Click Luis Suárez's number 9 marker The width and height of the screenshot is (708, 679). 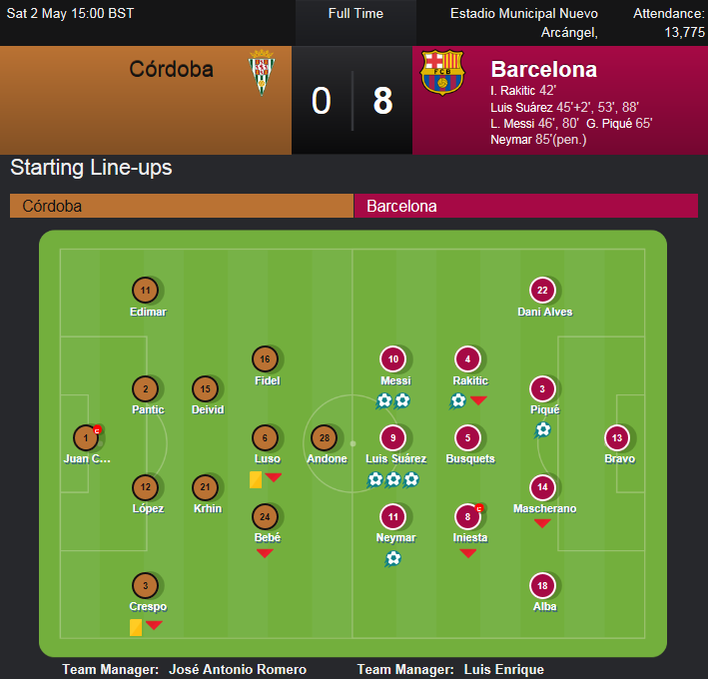click(392, 438)
